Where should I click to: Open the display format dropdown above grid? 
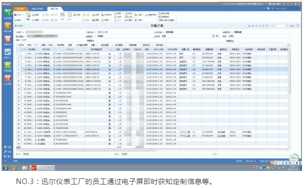161,45
